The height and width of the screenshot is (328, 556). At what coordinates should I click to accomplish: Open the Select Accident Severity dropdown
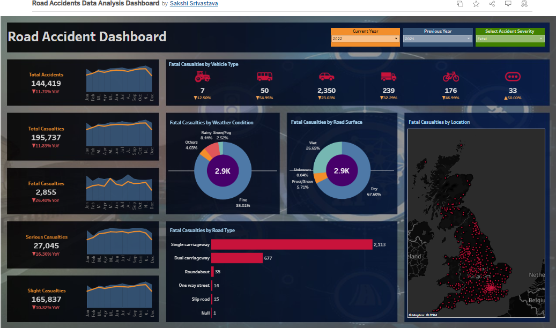pos(510,39)
